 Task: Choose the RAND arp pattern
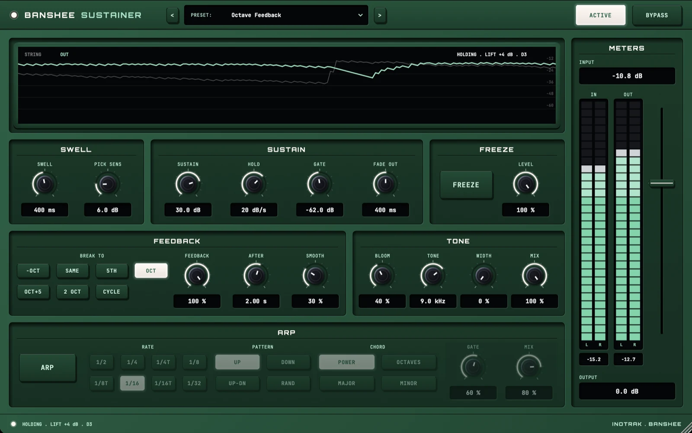(x=288, y=383)
